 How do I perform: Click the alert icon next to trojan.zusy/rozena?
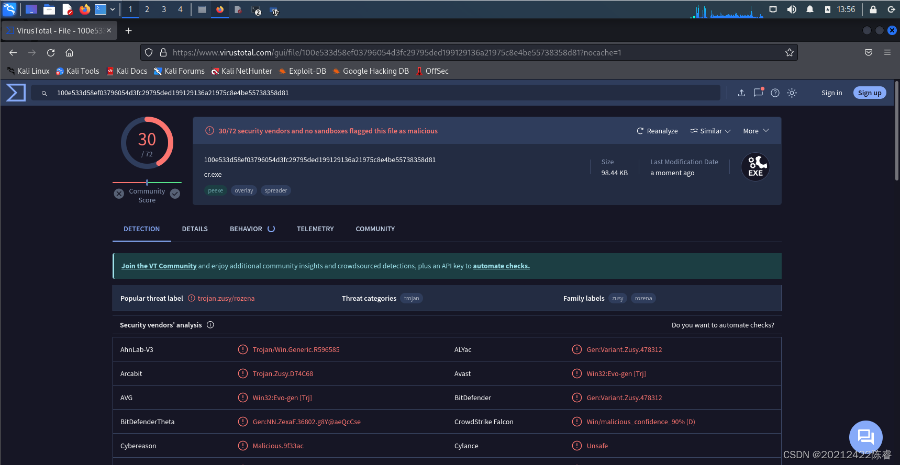pos(192,298)
